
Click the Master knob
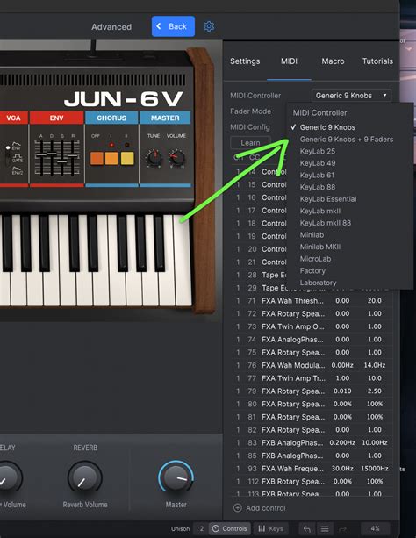point(176,477)
